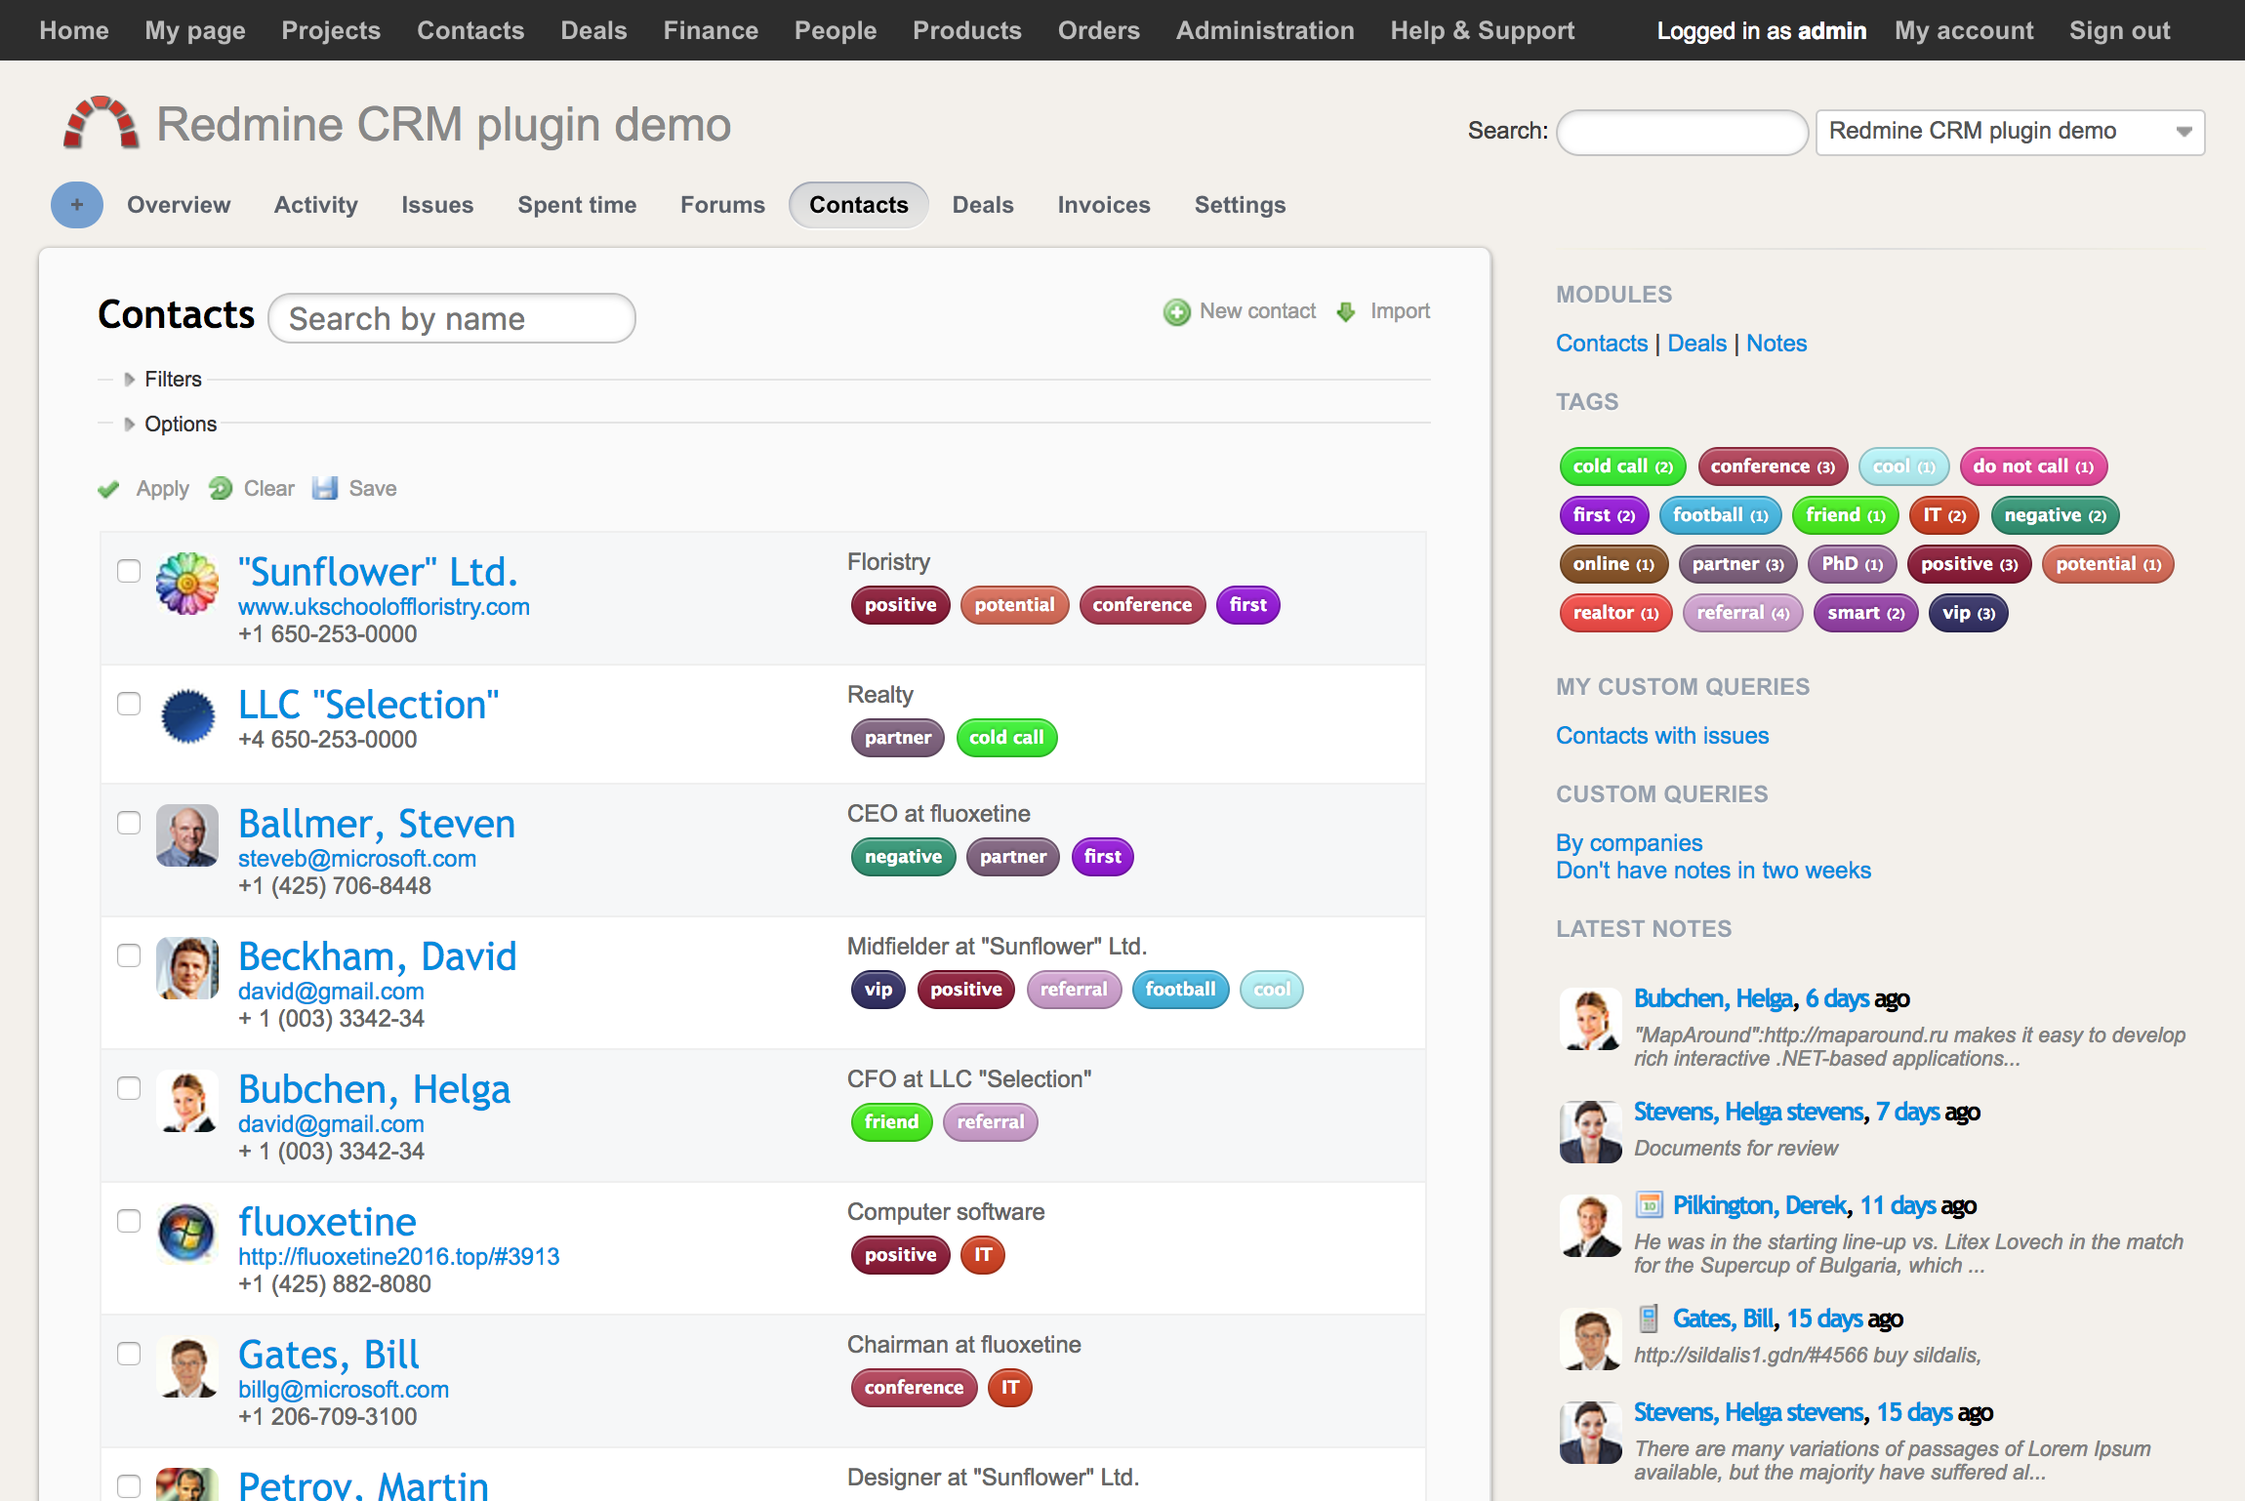Click the Clear reload icon
The image size is (2245, 1501).
point(221,489)
